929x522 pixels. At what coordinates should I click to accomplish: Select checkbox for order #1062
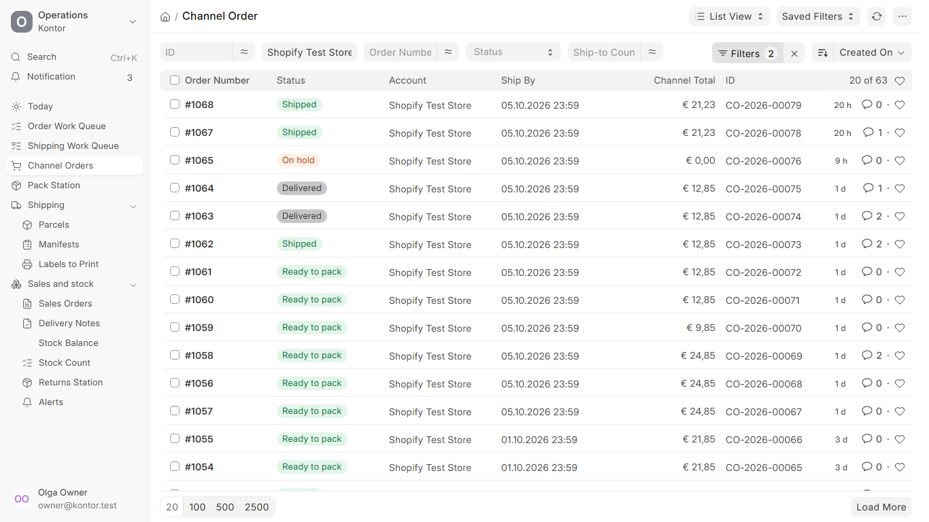175,243
